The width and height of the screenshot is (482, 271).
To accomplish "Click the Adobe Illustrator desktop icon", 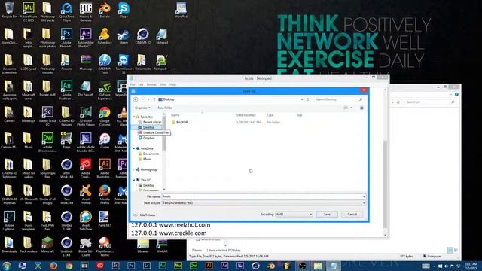I will [x=105, y=169].
